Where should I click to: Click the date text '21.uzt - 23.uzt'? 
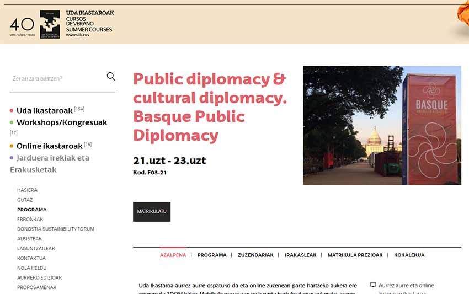tap(169, 161)
